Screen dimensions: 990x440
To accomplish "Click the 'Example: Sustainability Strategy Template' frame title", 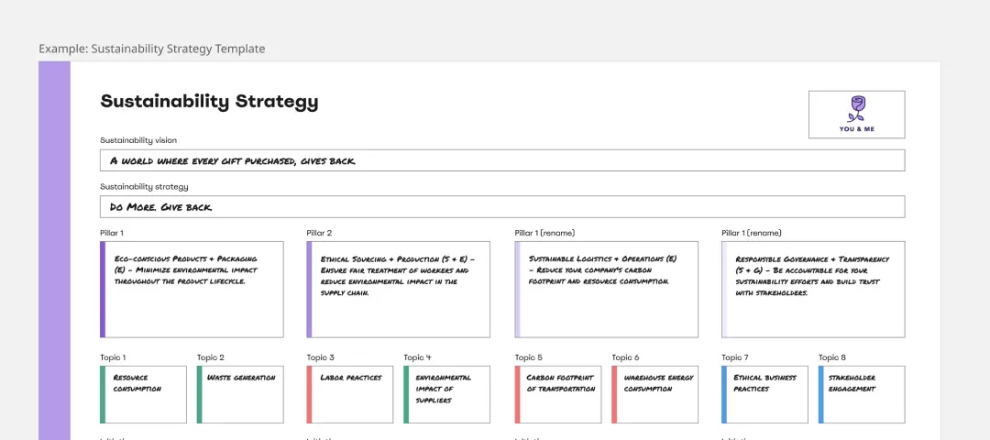I will point(151,49).
